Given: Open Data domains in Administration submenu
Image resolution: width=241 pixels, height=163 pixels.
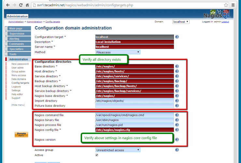Looking at the screenshot, I should click(x=19, y=79).
